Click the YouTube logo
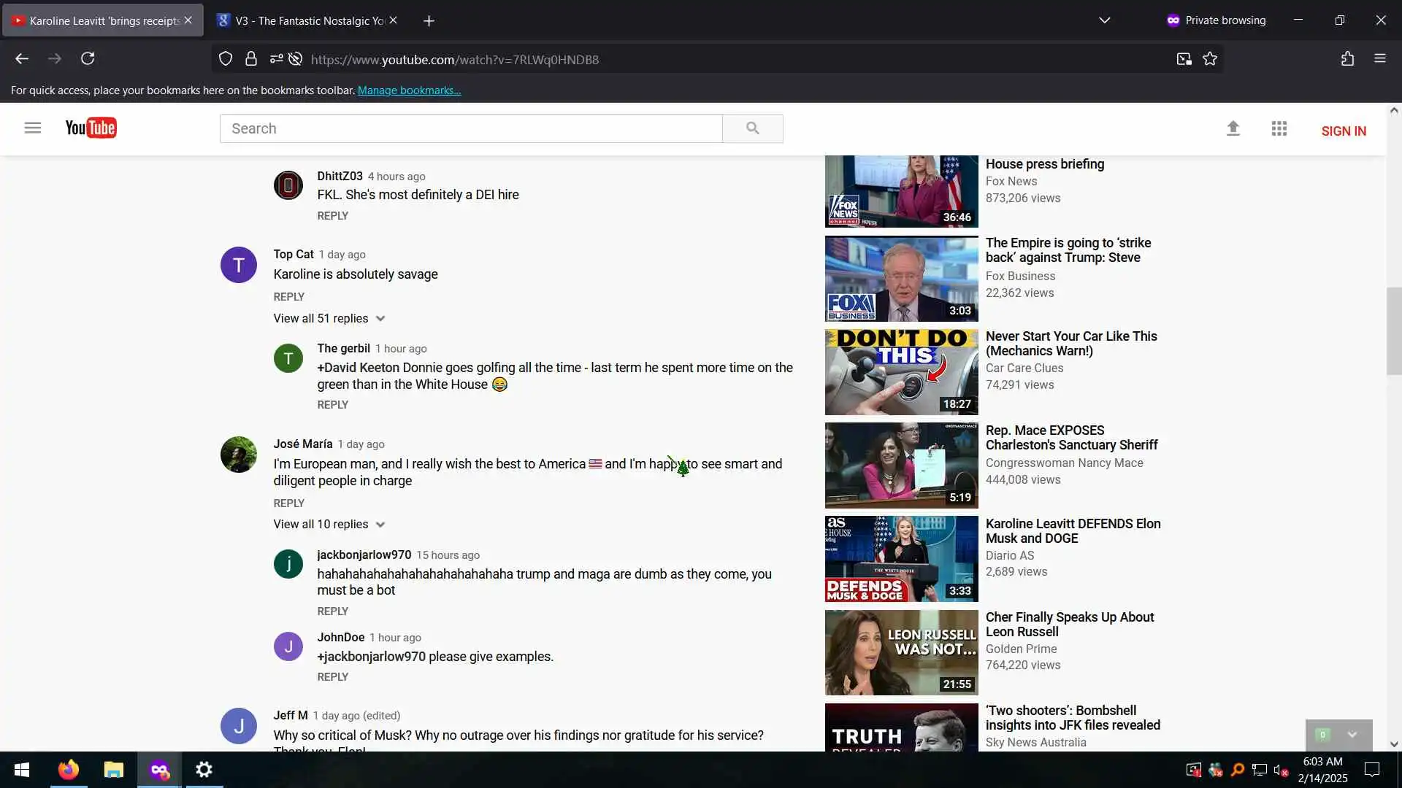Viewport: 1402px width, 788px height. [x=91, y=128]
